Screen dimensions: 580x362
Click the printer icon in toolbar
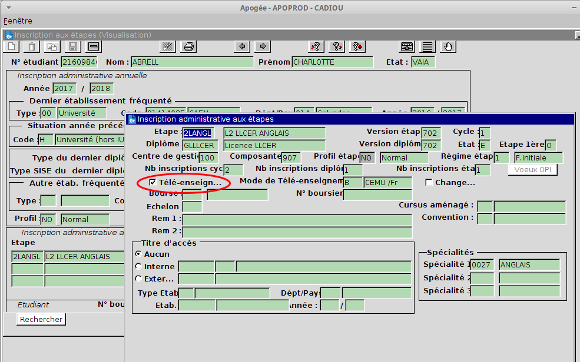(x=188, y=46)
